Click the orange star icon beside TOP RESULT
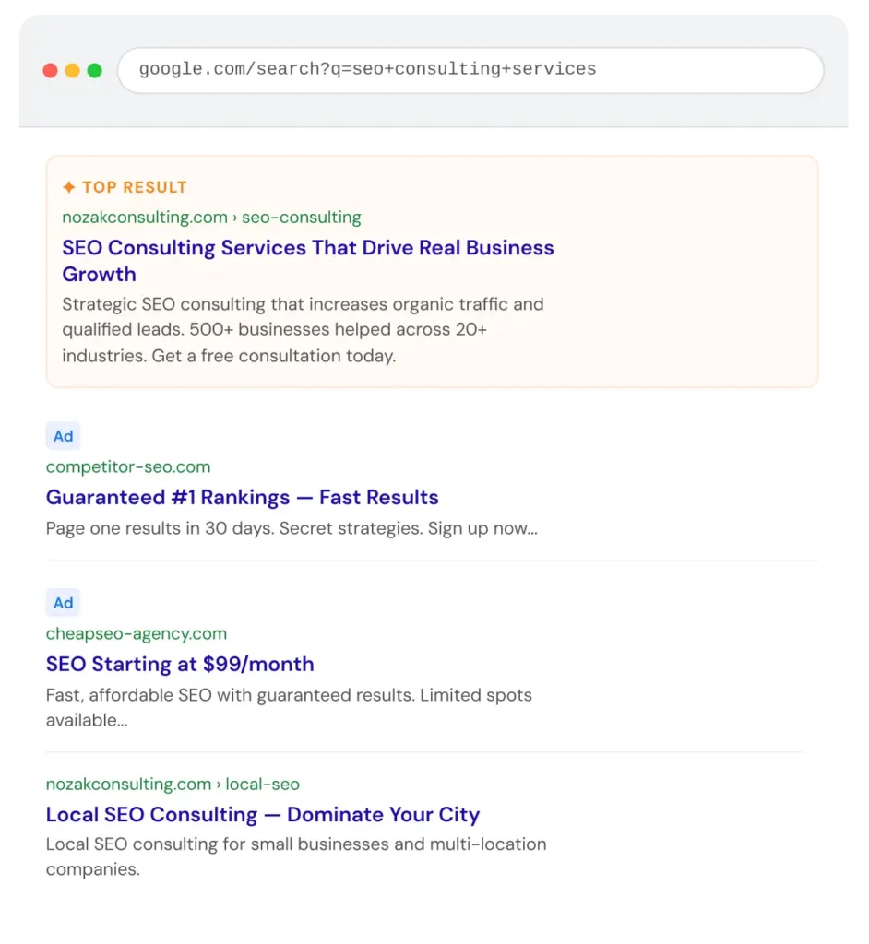This screenshot has height=944, width=869. coord(68,187)
